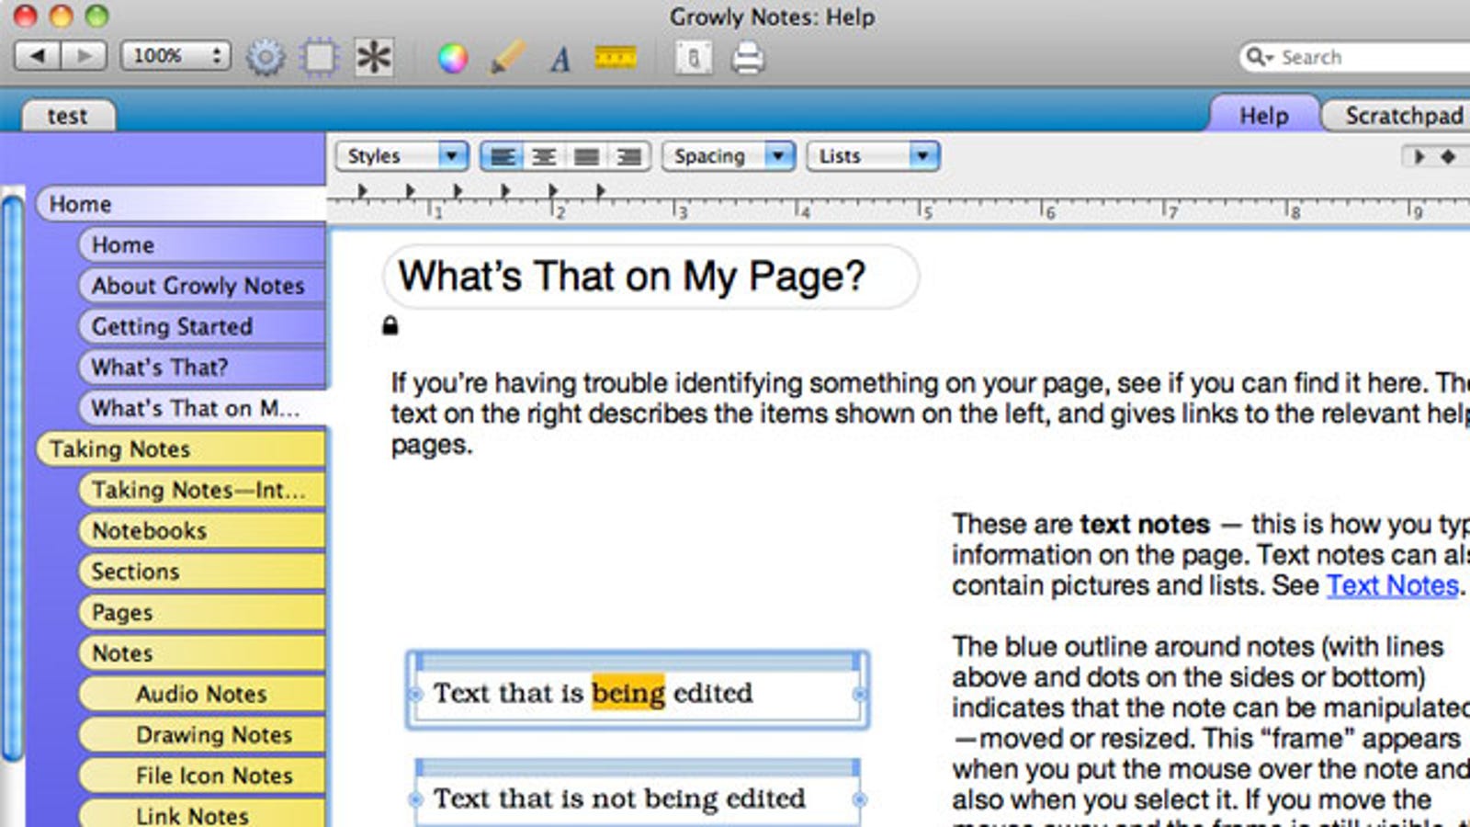Open the gear settings icon in toolbar
The width and height of the screenshot is (1470, 827).
pos(266,58)
